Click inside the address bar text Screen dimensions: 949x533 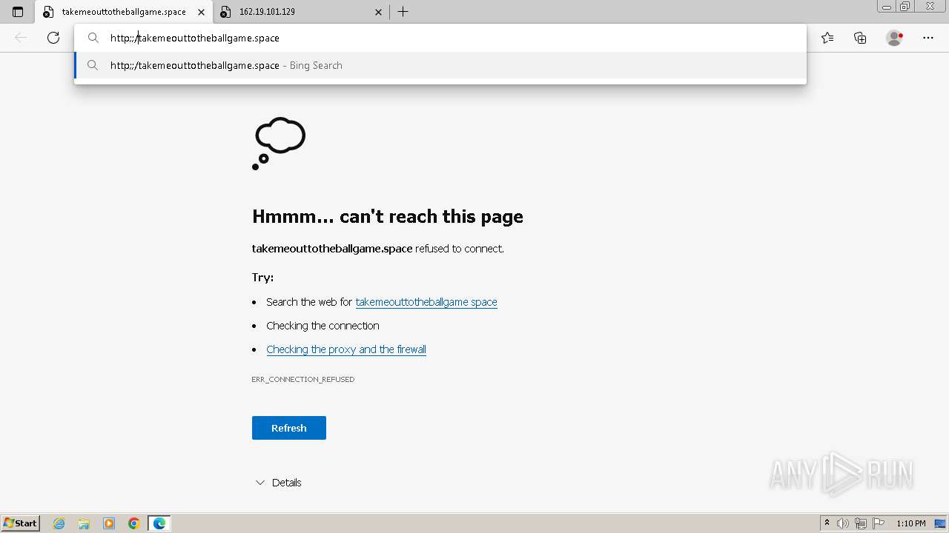[195, 38]
